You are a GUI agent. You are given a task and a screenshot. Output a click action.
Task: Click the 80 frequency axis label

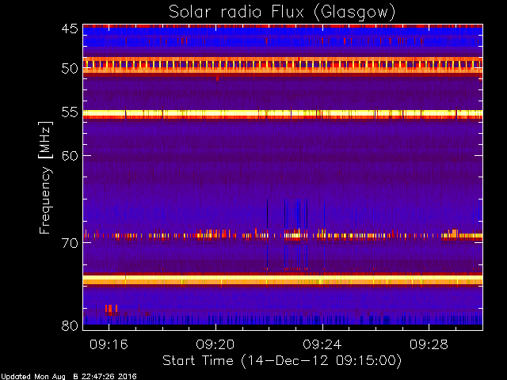pyautogui.click(x=70, y=325)
